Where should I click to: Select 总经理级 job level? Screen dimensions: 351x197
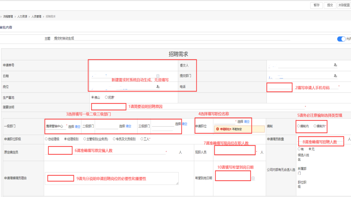point(46,139)
